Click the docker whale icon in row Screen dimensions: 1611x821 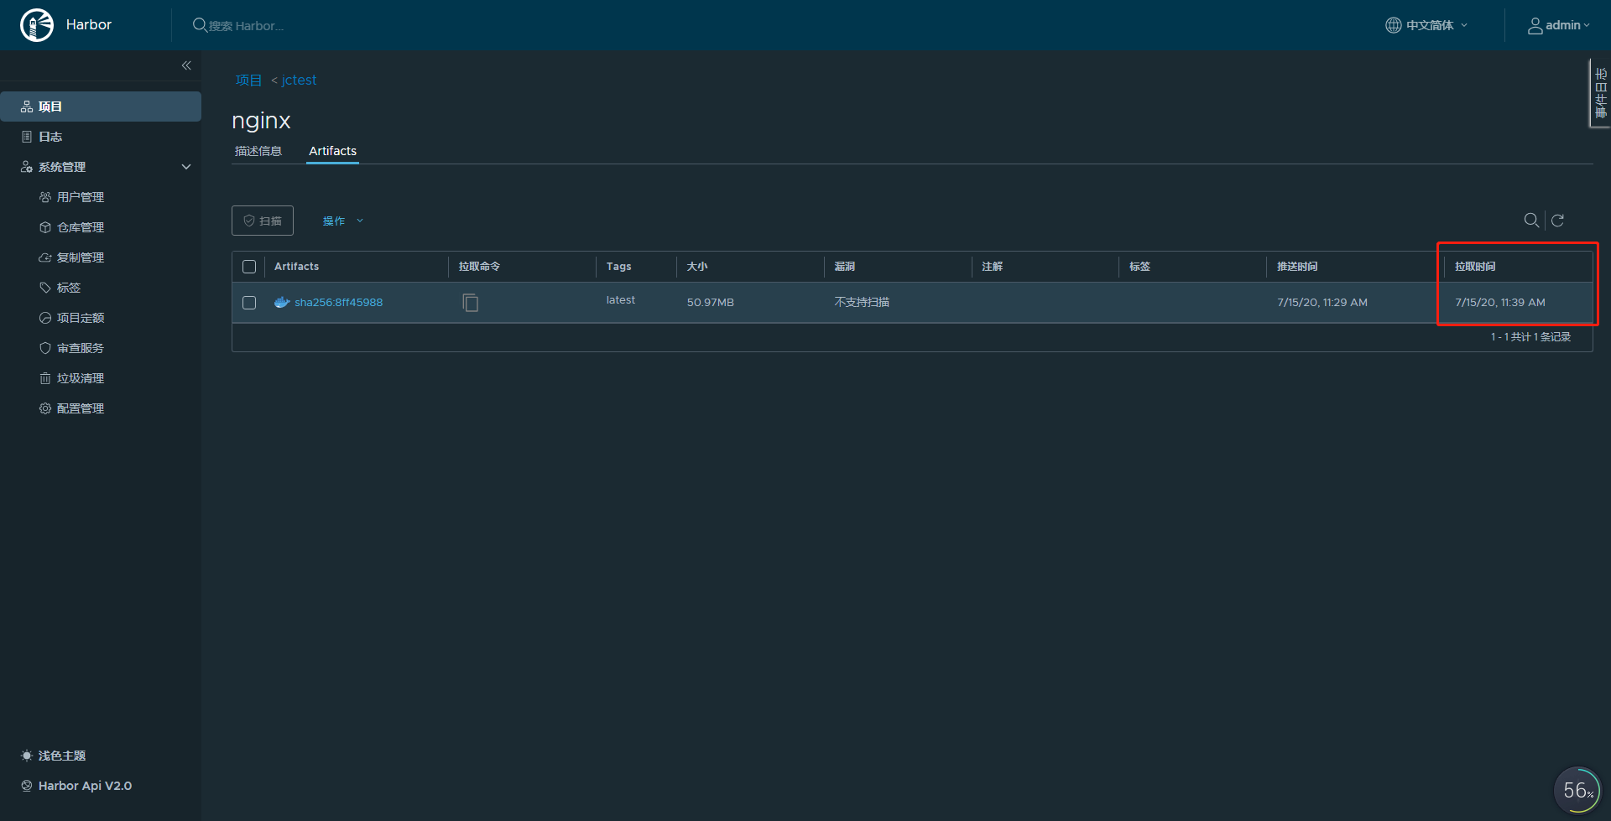[282, 303]
